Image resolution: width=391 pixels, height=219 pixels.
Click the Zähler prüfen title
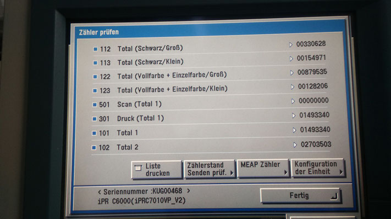(x=99, y=32)
